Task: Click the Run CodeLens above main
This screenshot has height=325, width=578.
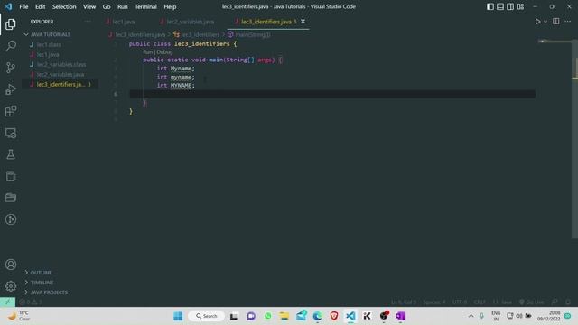Action: pyautogui.click(x=147, y=52)
